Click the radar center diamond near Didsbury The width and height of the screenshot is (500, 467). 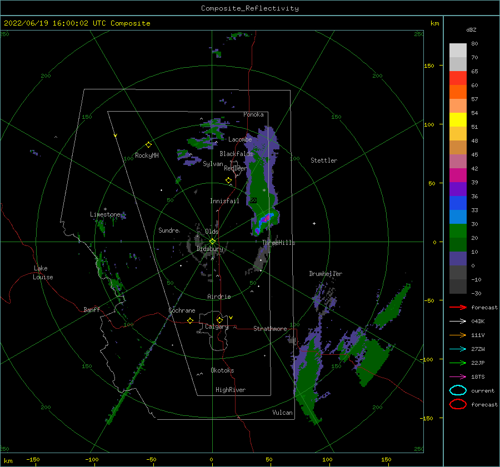[x=212, y=242]
